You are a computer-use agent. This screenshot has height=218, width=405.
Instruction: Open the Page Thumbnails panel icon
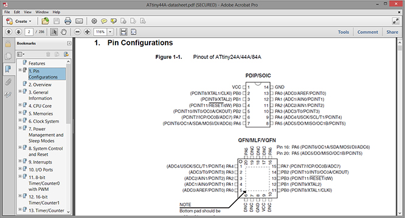(x=8, y=56)
